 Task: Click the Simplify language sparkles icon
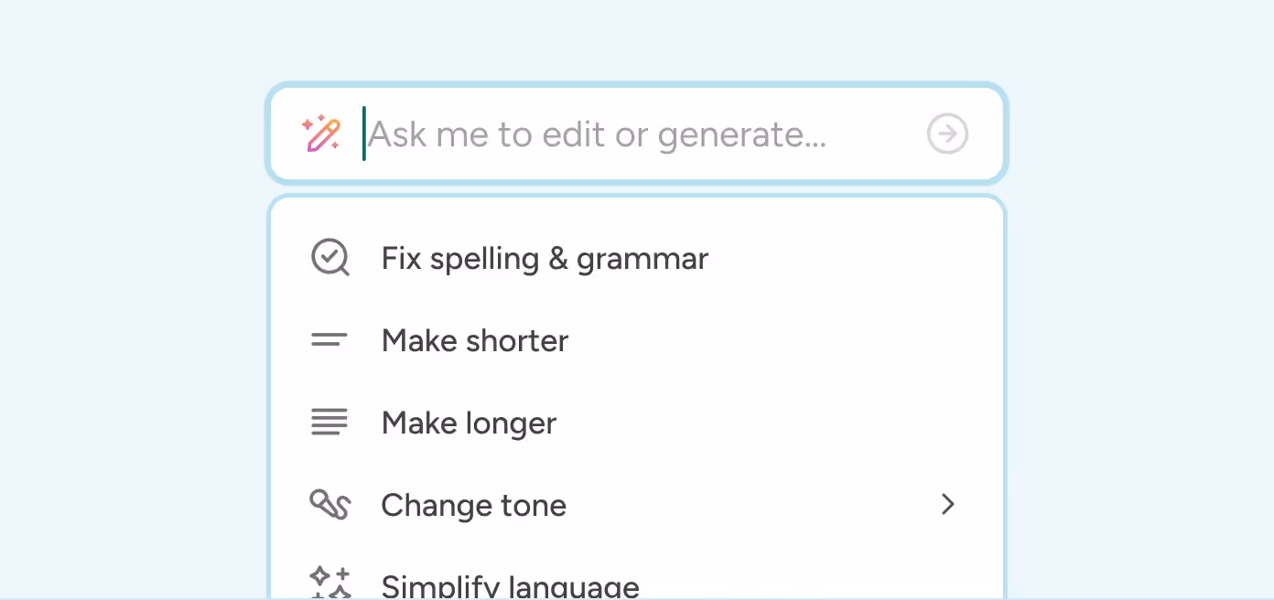pos(329,584)
